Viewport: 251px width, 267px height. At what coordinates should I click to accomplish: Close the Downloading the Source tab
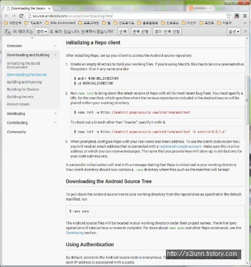click(49, 8)
